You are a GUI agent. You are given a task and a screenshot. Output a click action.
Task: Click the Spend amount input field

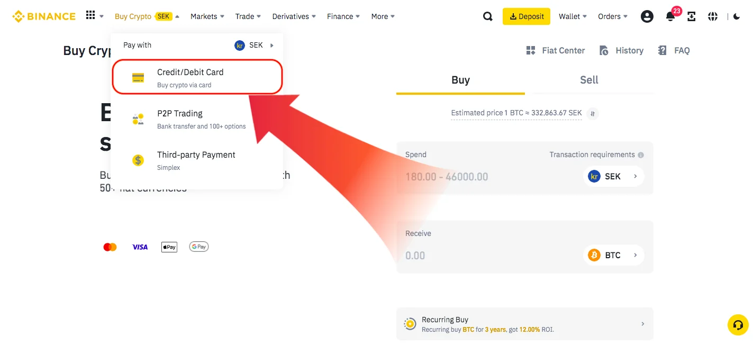489,177
